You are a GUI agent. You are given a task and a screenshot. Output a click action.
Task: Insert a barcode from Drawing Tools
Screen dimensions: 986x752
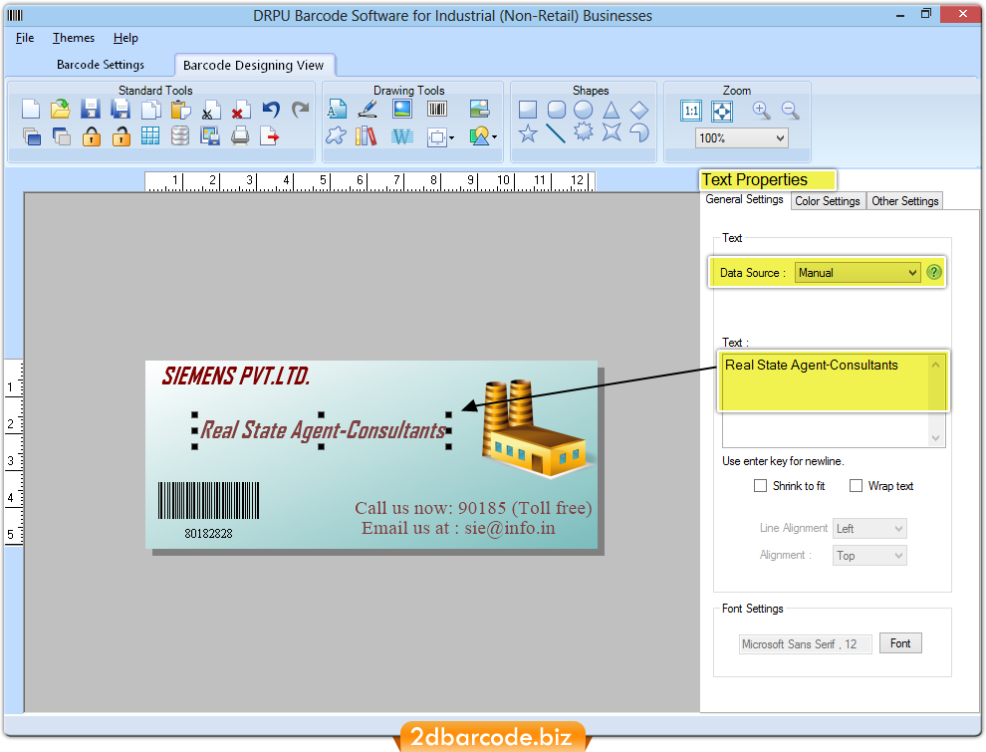click(x=436, y=110)
